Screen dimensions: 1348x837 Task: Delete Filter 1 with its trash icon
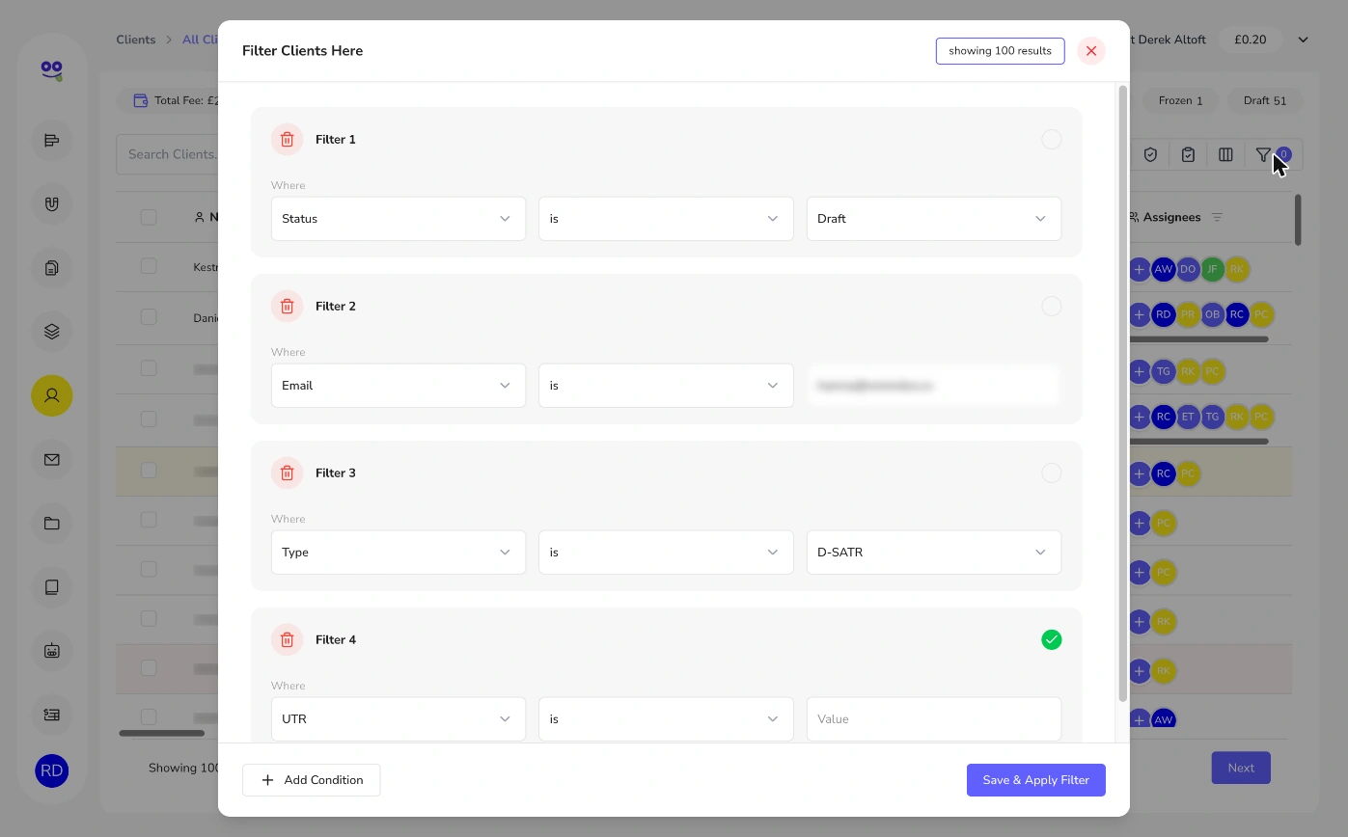[x=287, y=140]
